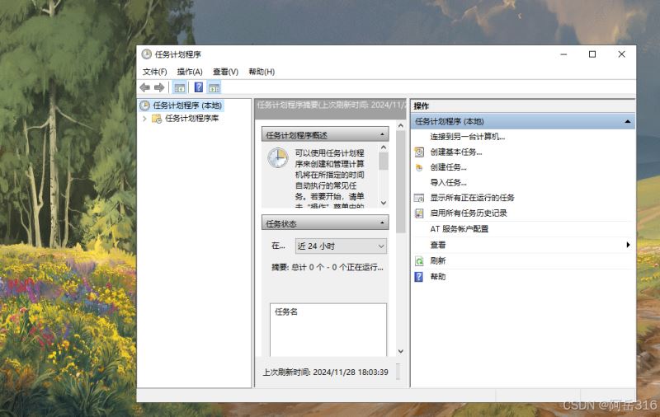660x417 pixels.
Task: Click the clock icon in title bar
Action: point(147,54)
